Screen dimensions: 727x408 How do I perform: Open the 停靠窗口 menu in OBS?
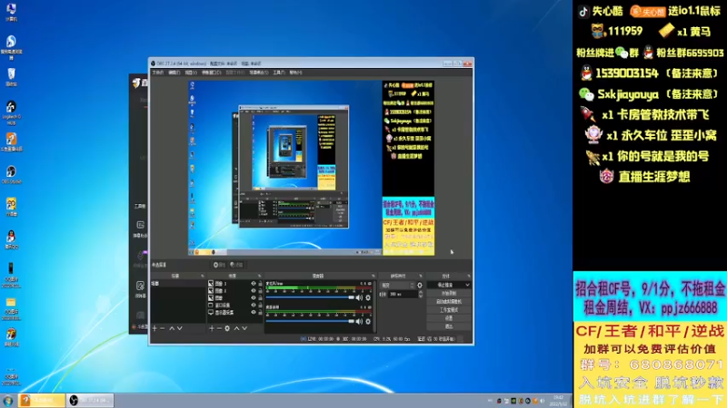(x=211, y=73)
